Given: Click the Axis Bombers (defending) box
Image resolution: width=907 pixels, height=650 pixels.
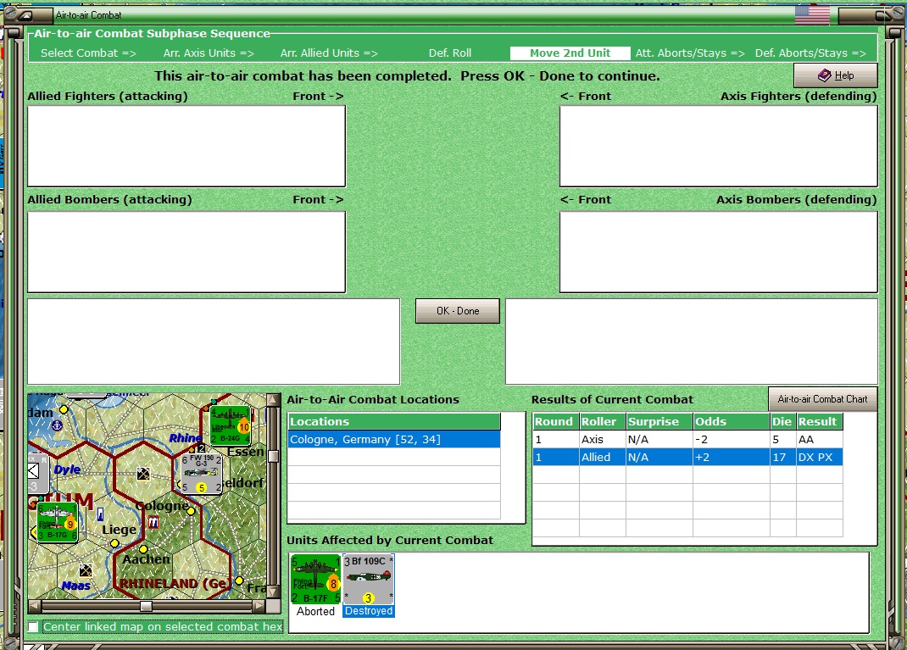Looking at the screenshot, I should tap(719, 252).
